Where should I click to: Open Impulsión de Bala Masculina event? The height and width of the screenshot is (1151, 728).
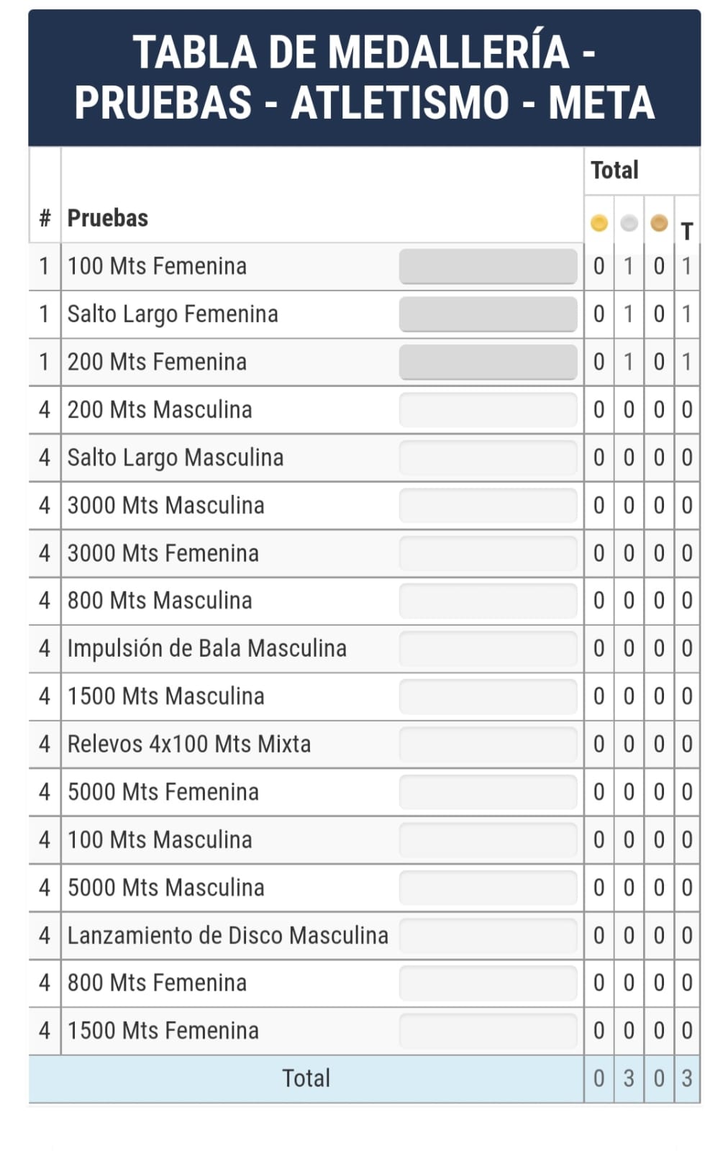click(x=207, y=649)
